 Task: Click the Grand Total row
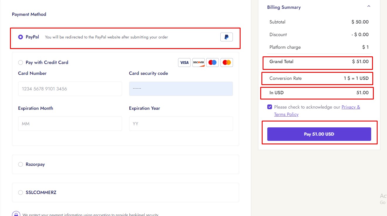coord(317,62)
